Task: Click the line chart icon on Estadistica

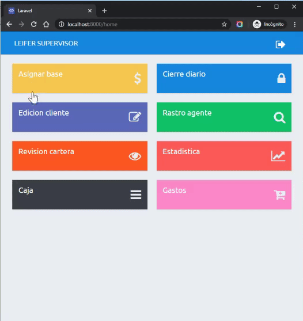Action: [x=278, y=156]
